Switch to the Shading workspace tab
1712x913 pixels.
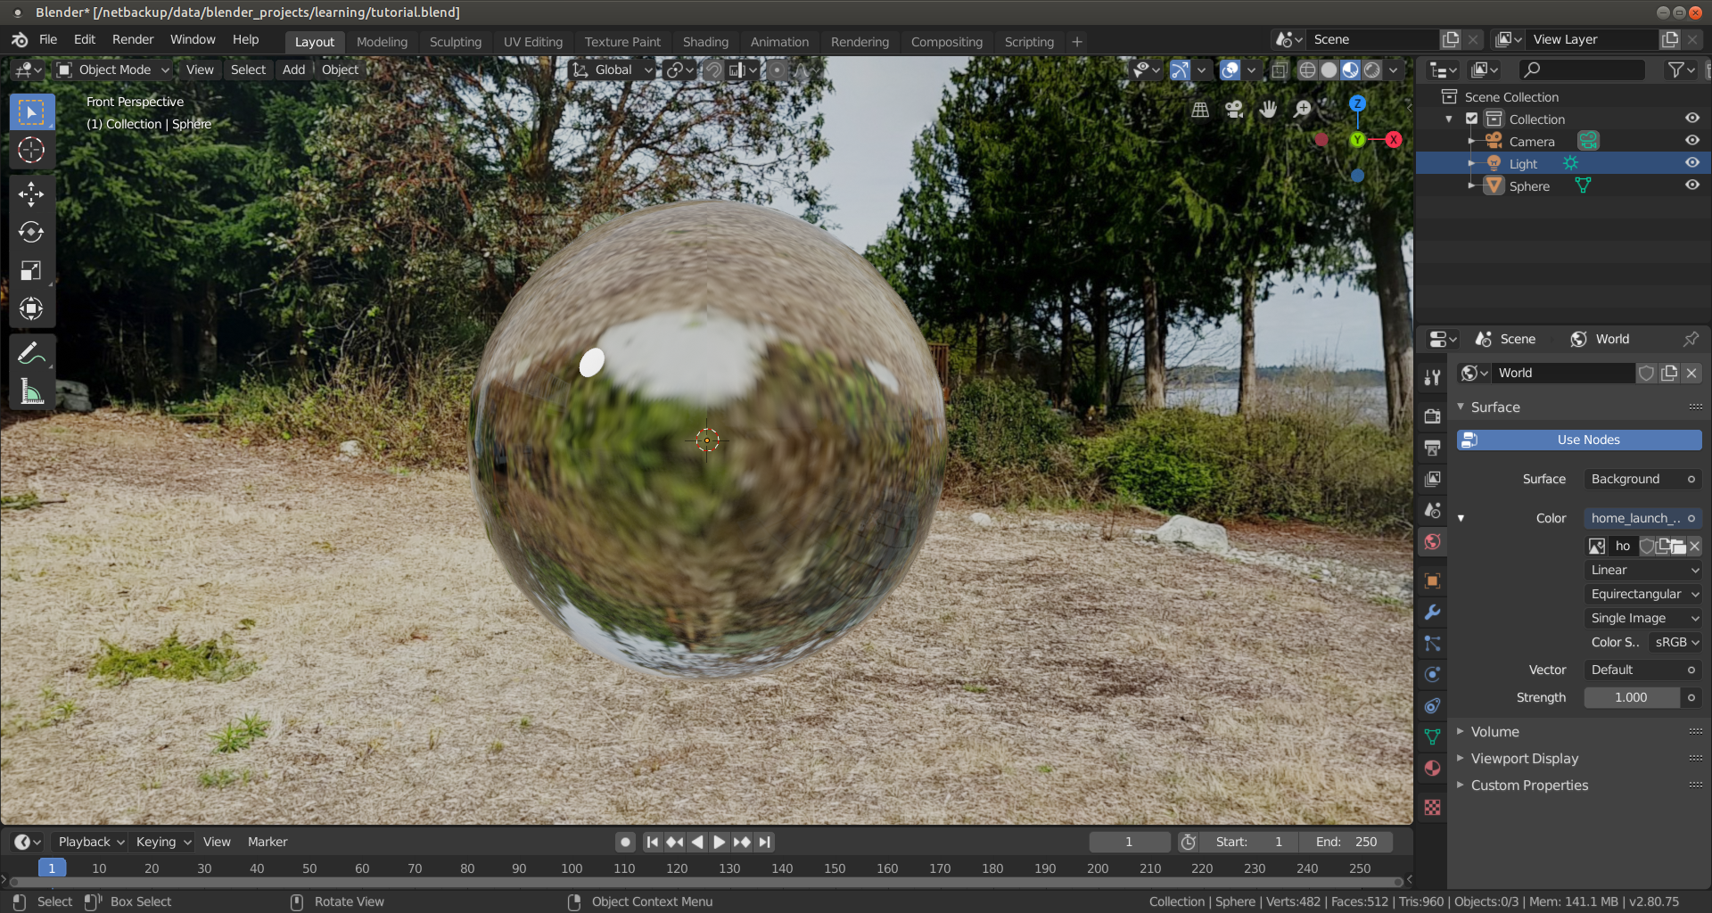click(x=704, y=42)
